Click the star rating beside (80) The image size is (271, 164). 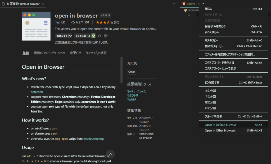104,22
